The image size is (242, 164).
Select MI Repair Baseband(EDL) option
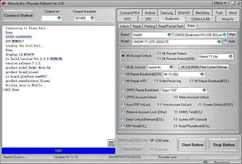[x=191, y=81]
